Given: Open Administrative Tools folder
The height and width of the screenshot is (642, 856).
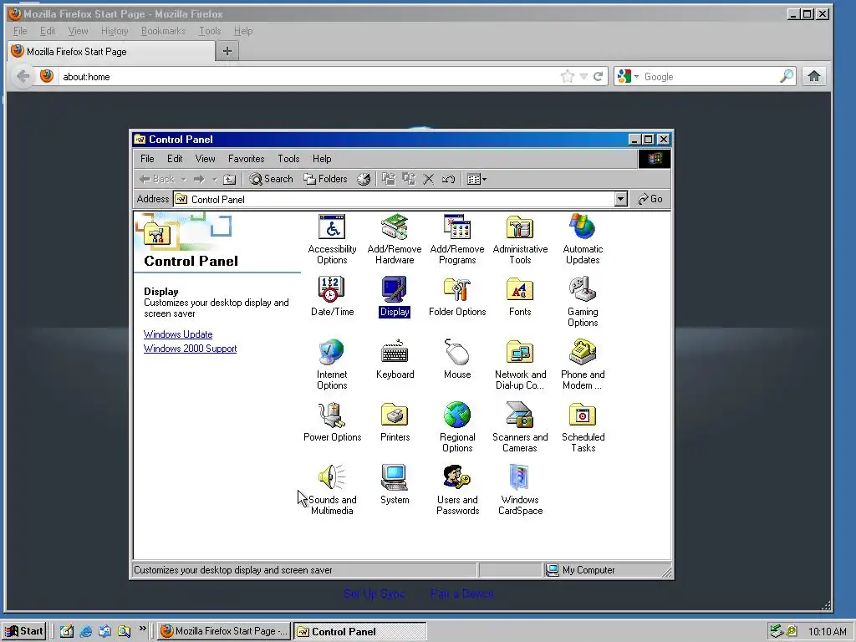Looking at the screenshot, I should (520, 239).
